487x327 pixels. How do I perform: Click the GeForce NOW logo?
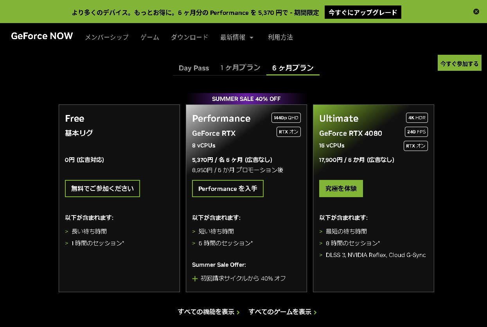41,36
